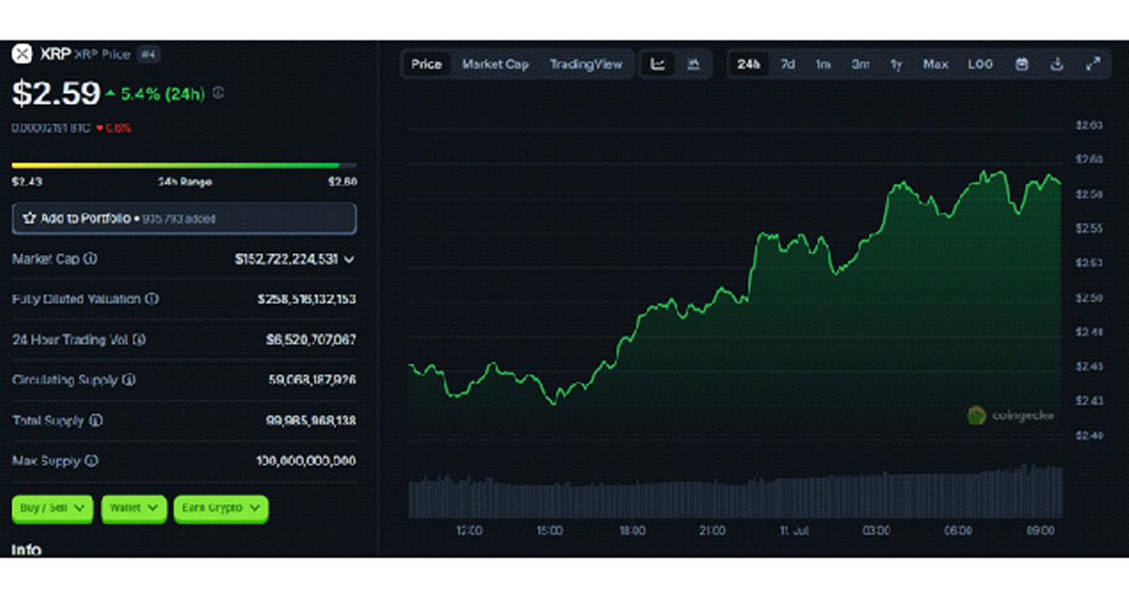
Task: Open the Wallet dropdown
Action: point(134,508)
